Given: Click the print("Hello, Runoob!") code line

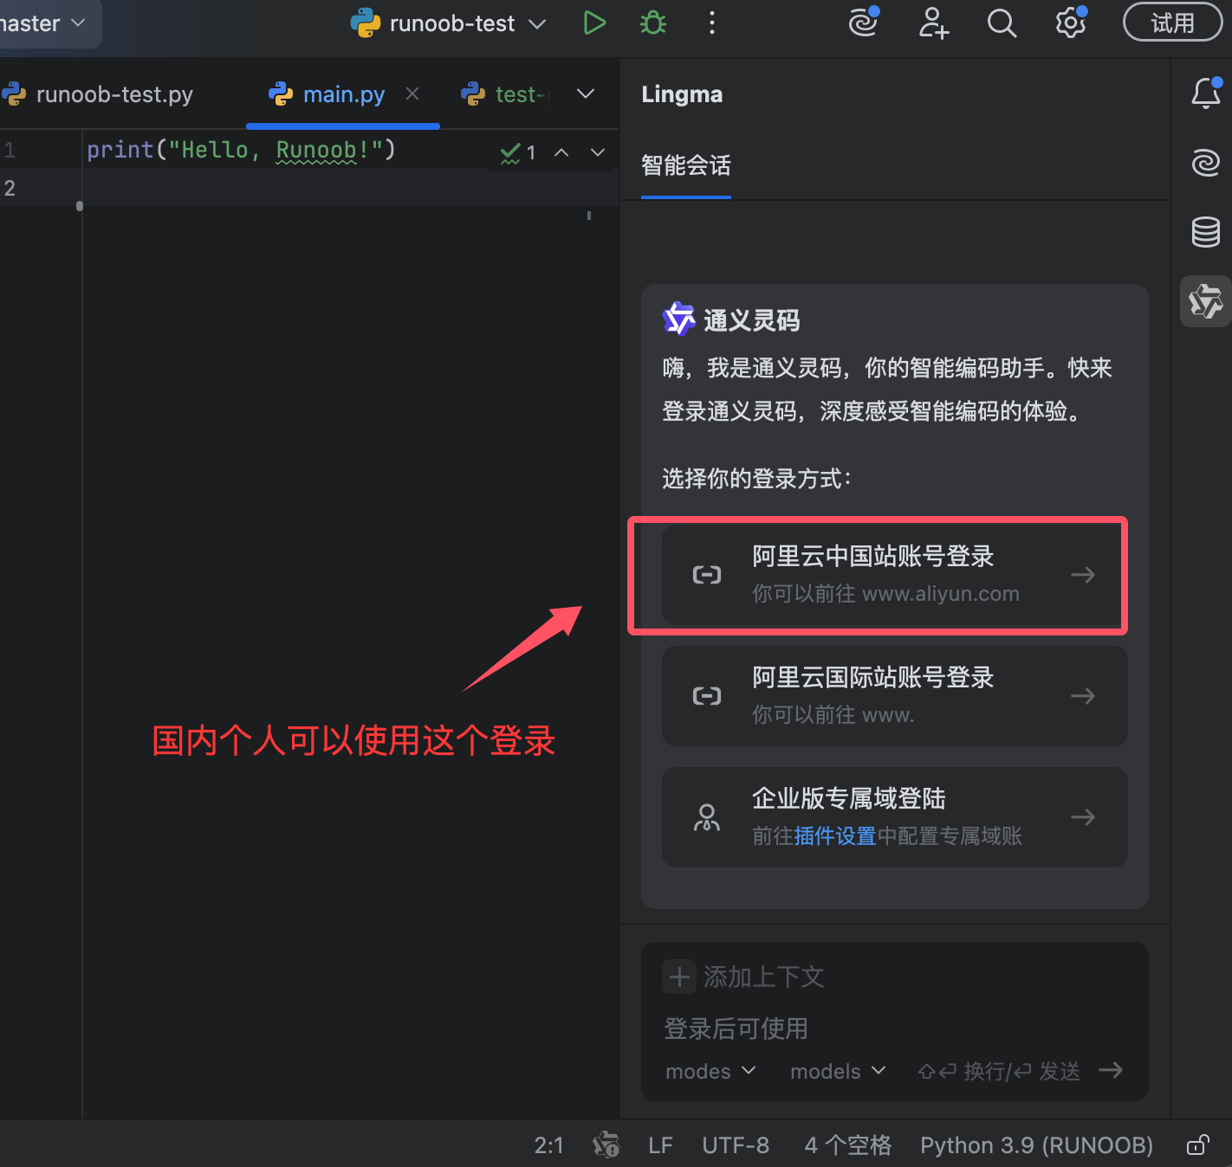Looking at the screenshot, I should click(241, 150).
